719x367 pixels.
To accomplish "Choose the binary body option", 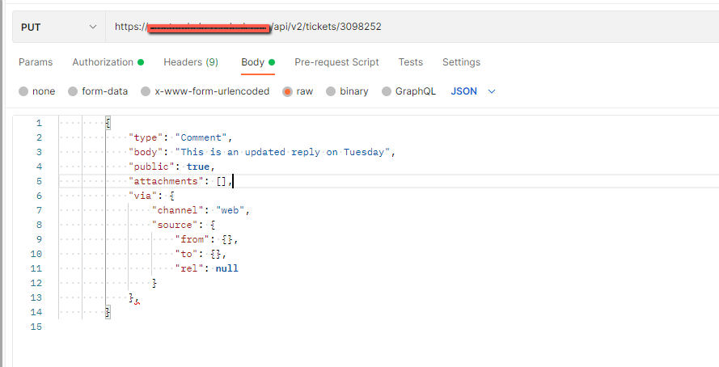I will tap(332, 91).
